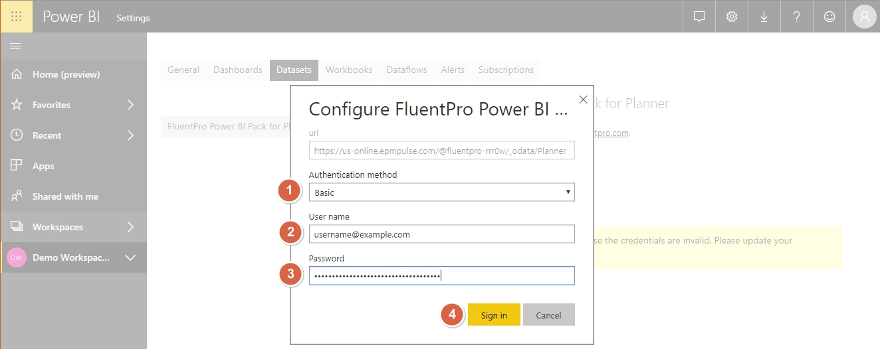This screenshot has height=349, width=880.
Task: Open the Authentication method dropdown
Action: tap(441, 192)
